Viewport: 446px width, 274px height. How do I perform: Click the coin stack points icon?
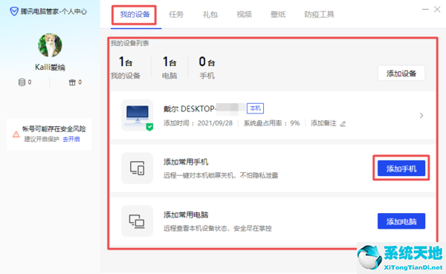(22, 82)
